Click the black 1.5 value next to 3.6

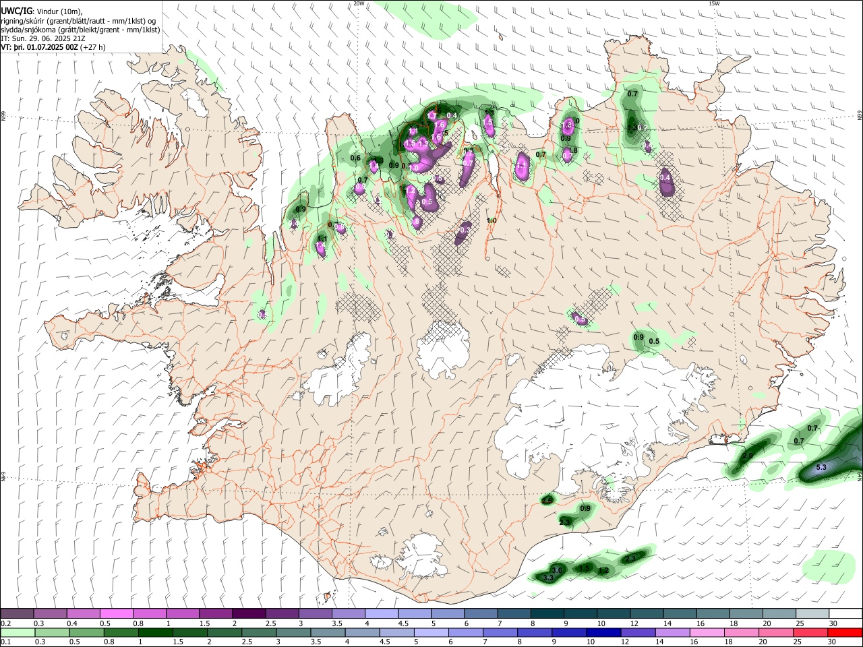click(585, 568)
